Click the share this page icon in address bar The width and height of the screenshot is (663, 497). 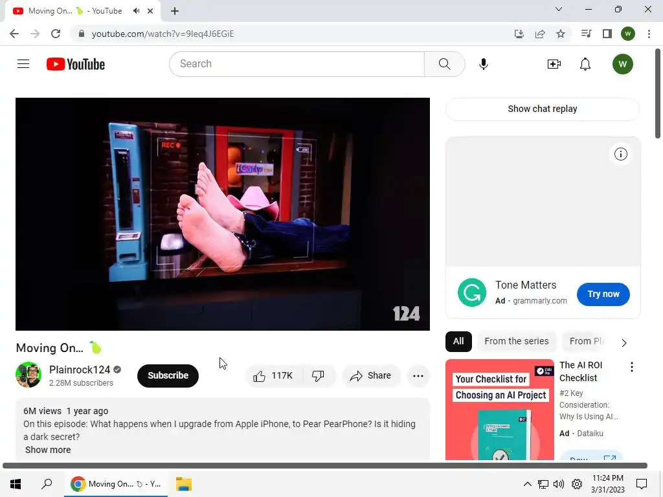(540, 34)
